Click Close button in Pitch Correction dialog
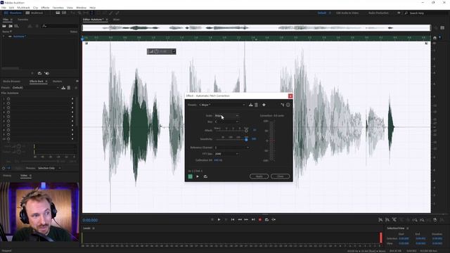Screen dimensions: 450x253 pyautogui.click(x=280, y=176)
